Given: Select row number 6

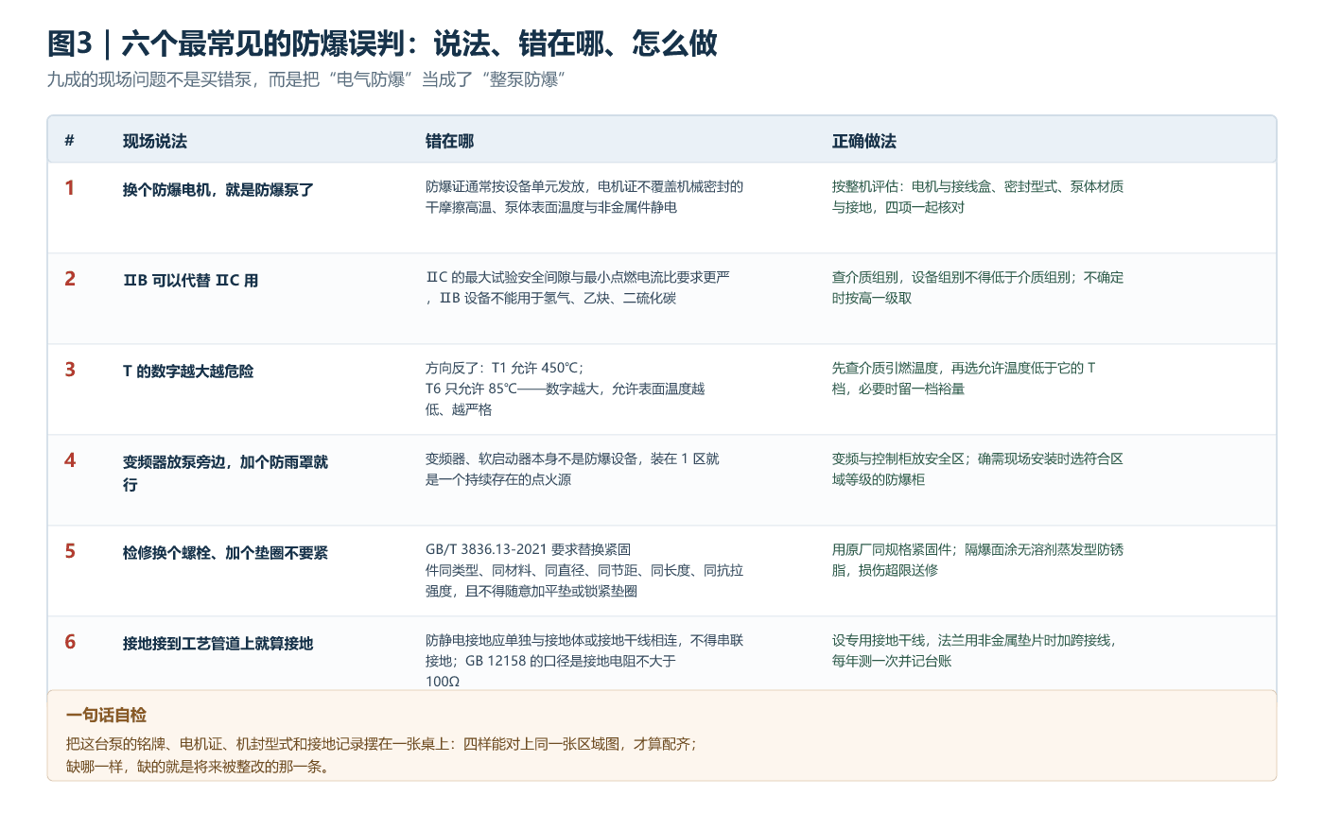Looking at the screenshot, I should pyautogui.click(x=70, y=642).
